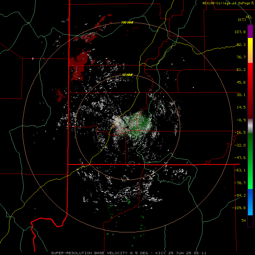Pick the black TH segment of velocity scale
255x255 pixels.
click(250, 221)
